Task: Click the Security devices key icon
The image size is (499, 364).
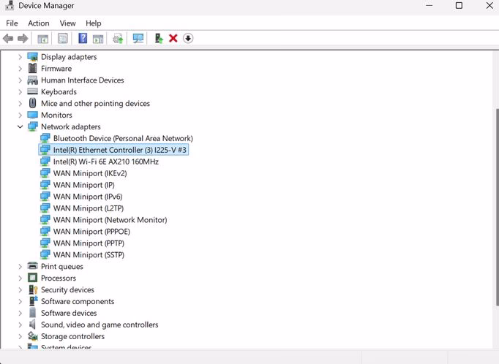Action: [x=33, y=289]
